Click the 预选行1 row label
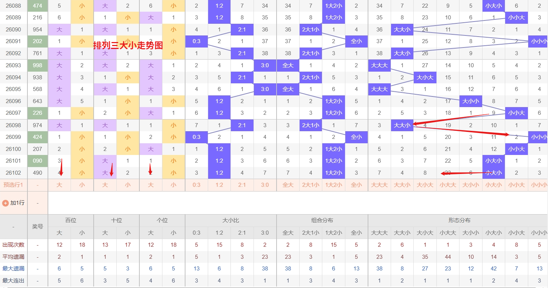Image resolution: width=548 pixels, height=288 pixels. (14, 185)
